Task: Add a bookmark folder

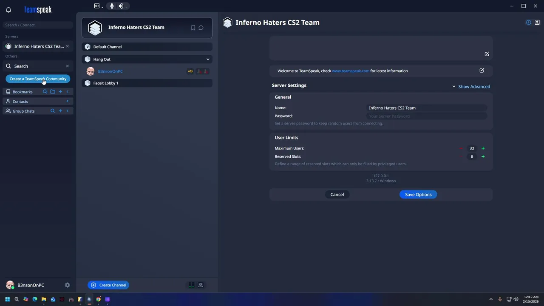Action: (53, 92)
